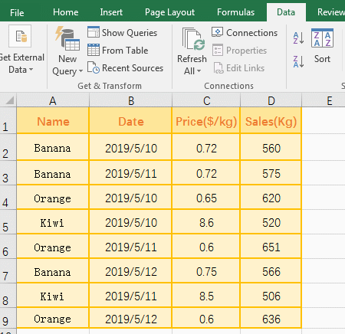The height and width of the screenshot is (334, 345).
Task: Select the Kiwi cell in row 5
Action: (53, 222)
